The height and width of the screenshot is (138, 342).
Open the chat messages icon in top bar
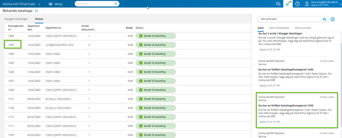point(278,4)
